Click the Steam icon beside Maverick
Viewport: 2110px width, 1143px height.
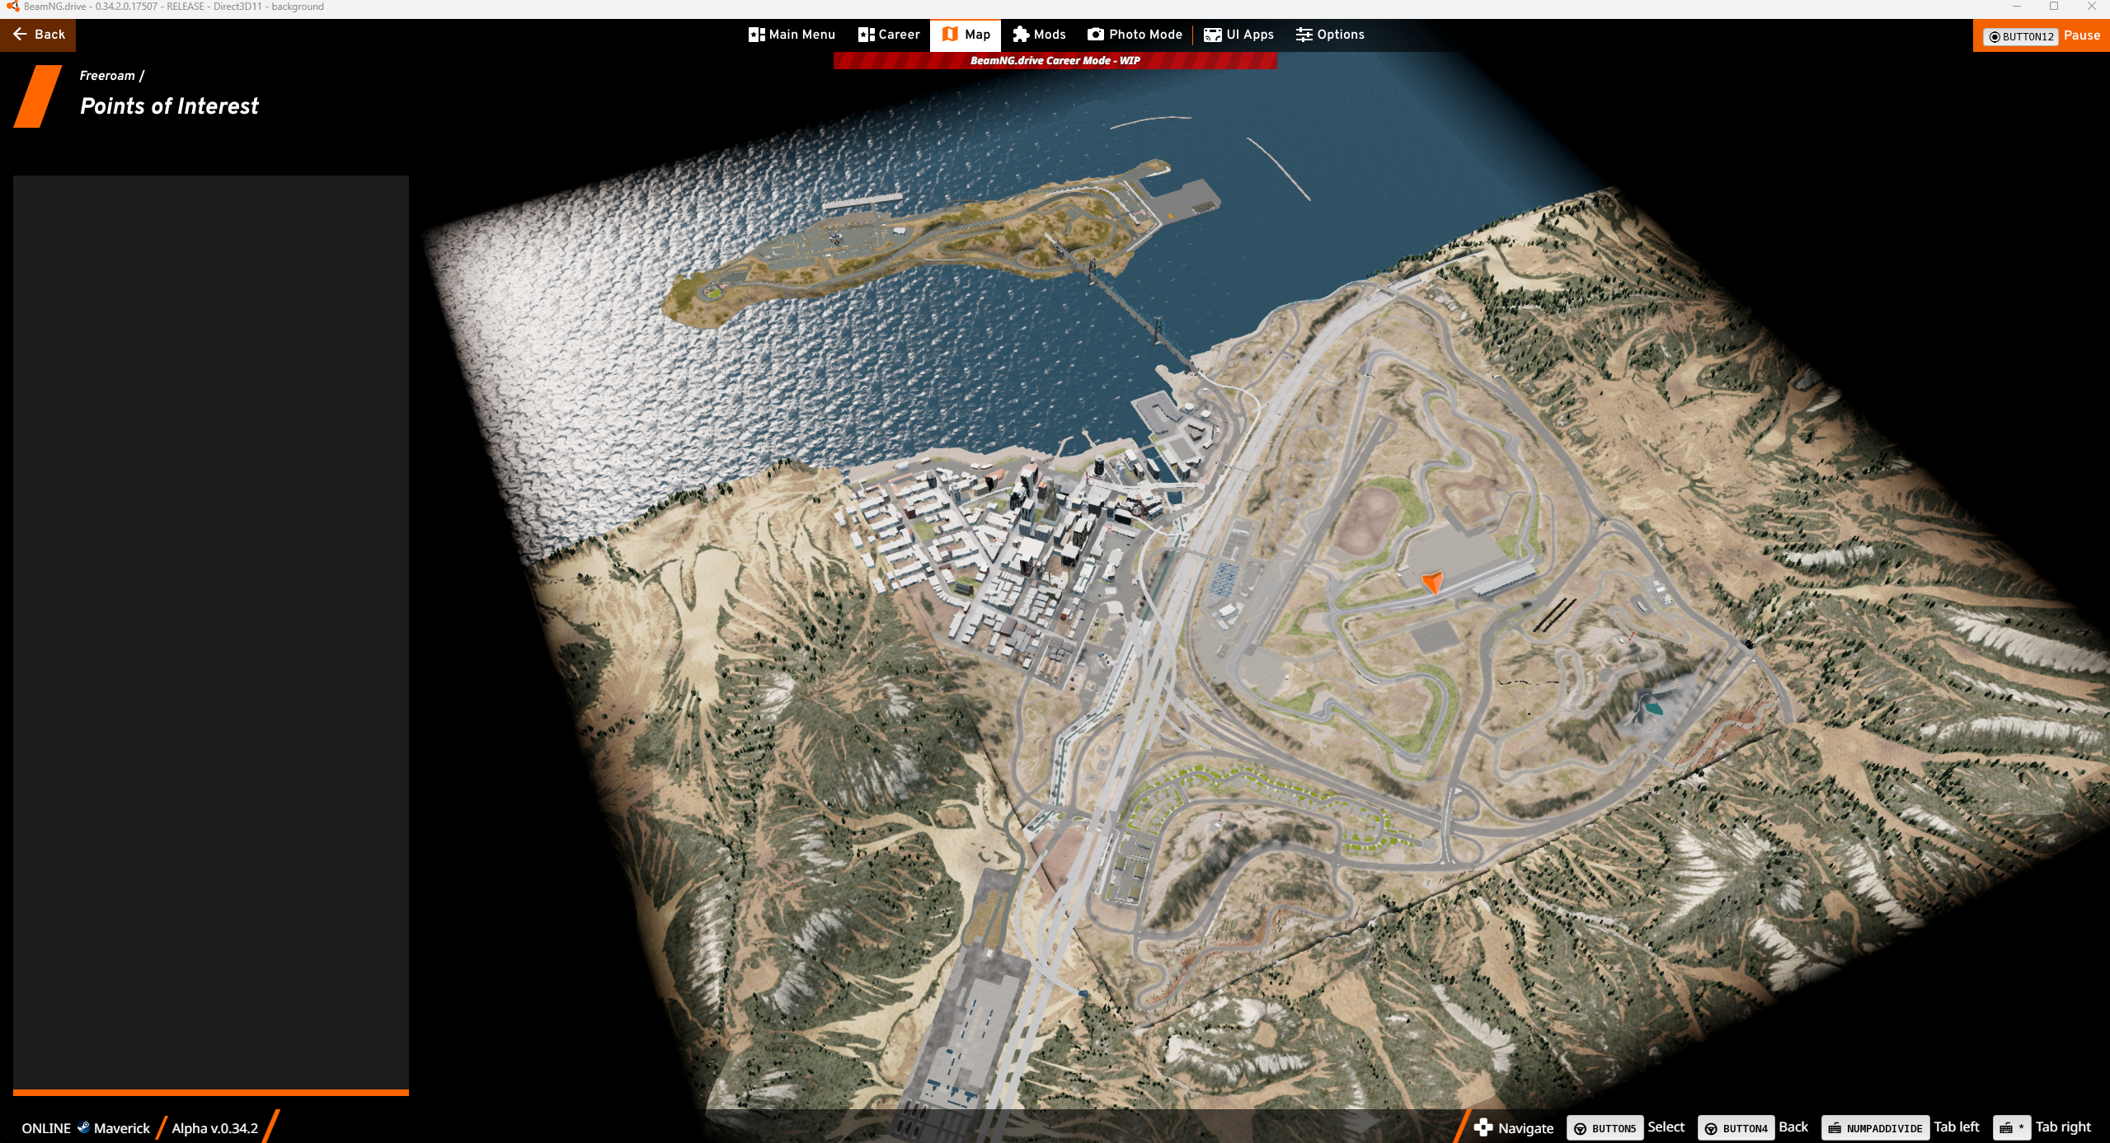pyautogui.click(x=83, y=1127)
